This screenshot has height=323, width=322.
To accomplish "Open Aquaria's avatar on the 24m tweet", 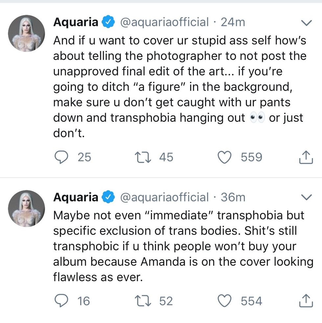I will coord(26,33).
